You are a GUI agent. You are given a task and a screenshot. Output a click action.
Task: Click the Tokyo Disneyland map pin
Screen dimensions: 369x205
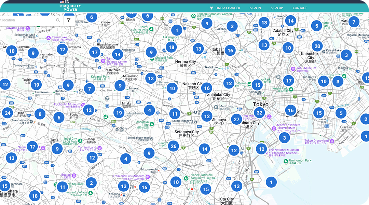coord(332,141)
